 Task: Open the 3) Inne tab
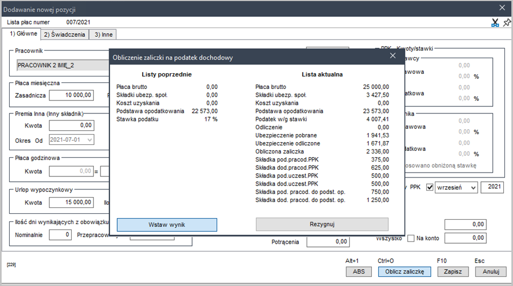tap(103, 34)
